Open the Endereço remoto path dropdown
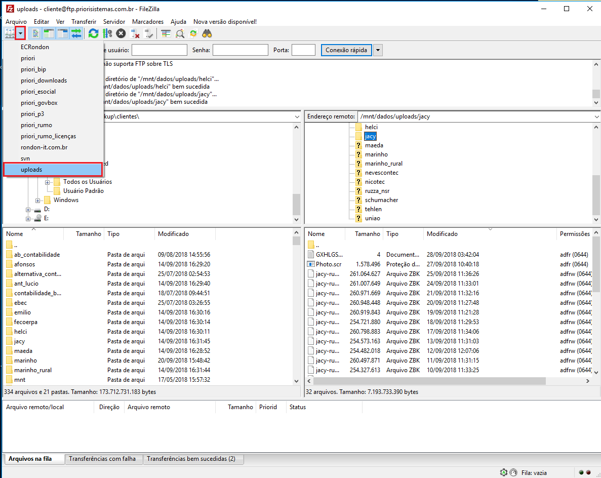This screenshot has width=601, height=478. (596, 116)
